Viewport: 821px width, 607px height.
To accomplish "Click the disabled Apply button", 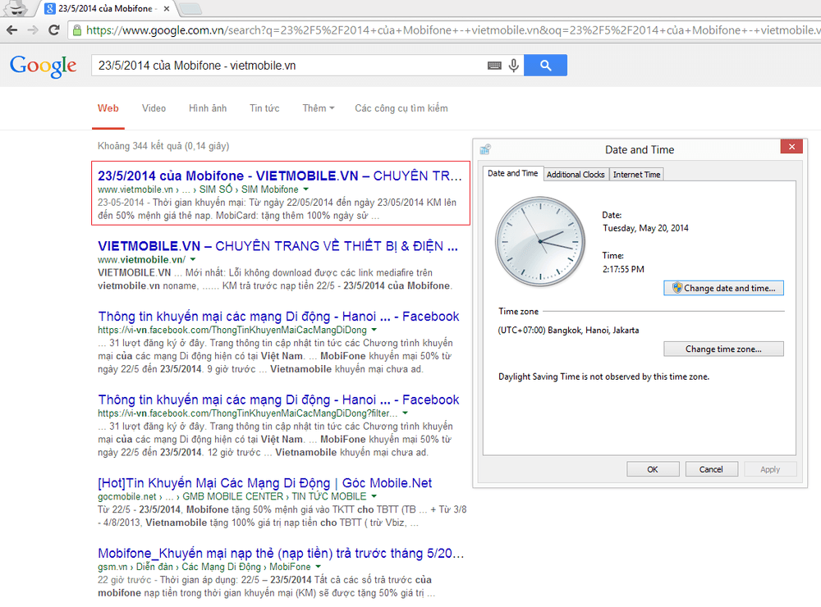I will 770,469.
